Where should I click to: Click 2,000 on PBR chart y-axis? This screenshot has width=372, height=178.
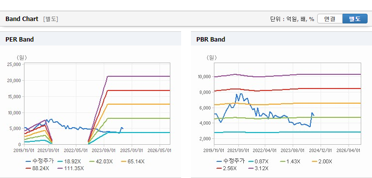pos(205,139)
